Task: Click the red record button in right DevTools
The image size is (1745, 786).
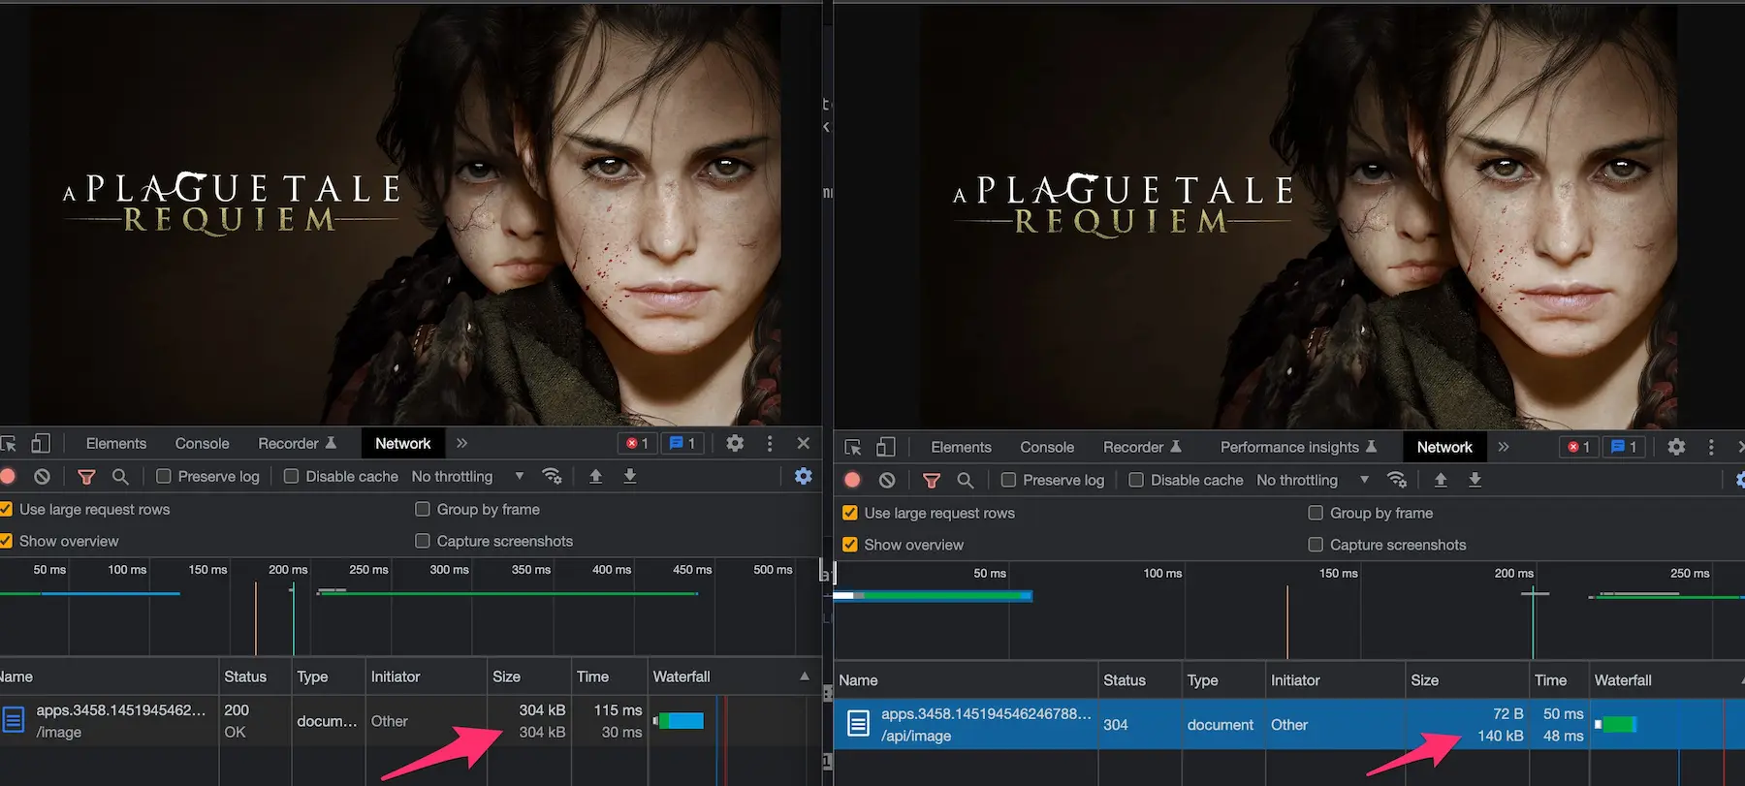Action: point(852,480)
